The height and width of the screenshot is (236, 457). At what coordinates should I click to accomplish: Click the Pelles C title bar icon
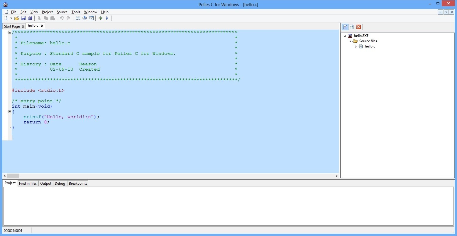coord(5,4)
